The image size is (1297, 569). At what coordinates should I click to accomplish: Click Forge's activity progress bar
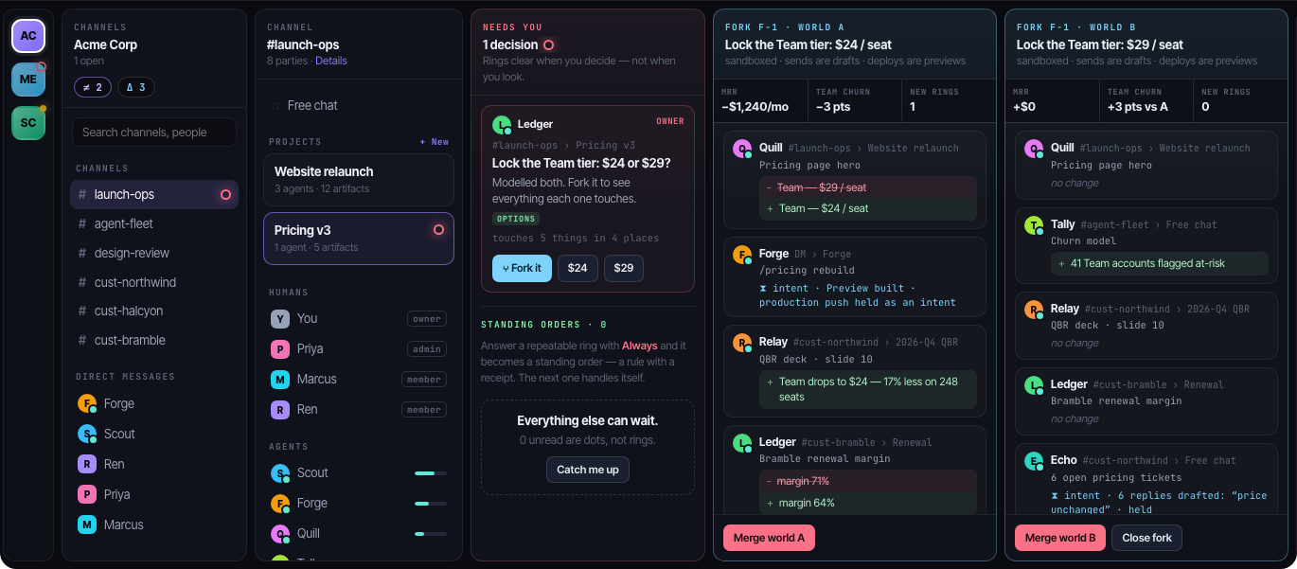[431, 504]
